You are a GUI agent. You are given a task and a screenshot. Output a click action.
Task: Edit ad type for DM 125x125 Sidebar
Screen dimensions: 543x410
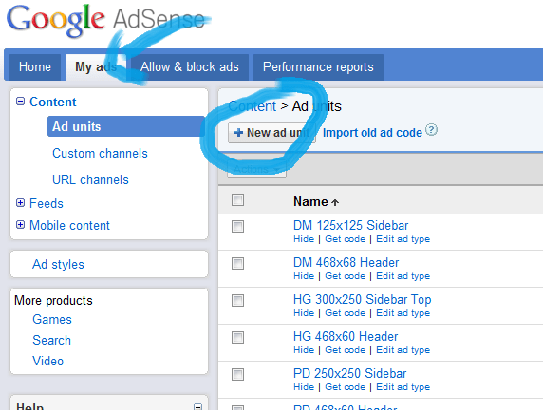pyautogui.click(x=403, y=239)
